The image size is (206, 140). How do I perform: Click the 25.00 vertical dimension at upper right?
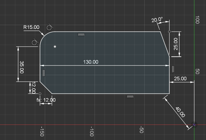[176, 44]
